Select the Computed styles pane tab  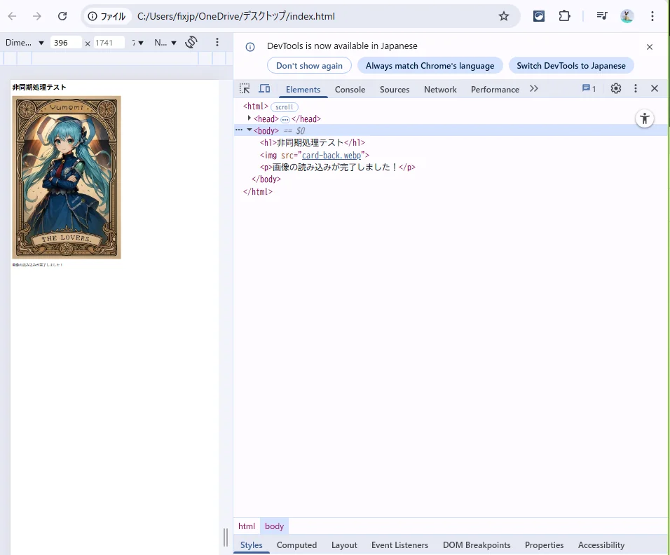(296, 545)
